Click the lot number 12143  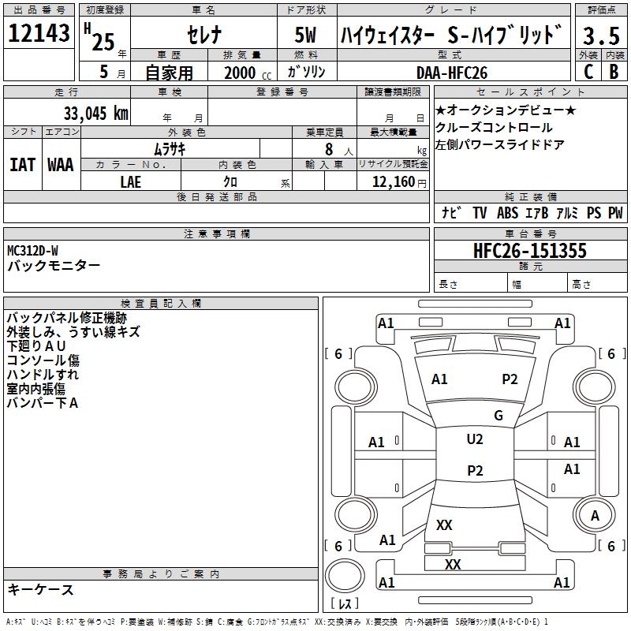click(39, 33)
